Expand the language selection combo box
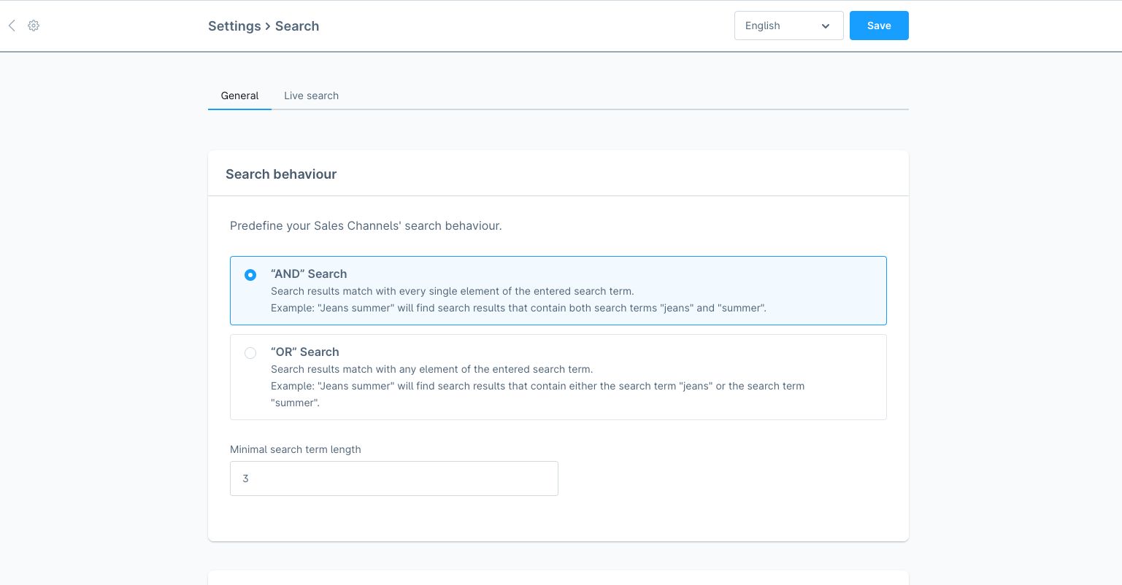 pos(788,26)
